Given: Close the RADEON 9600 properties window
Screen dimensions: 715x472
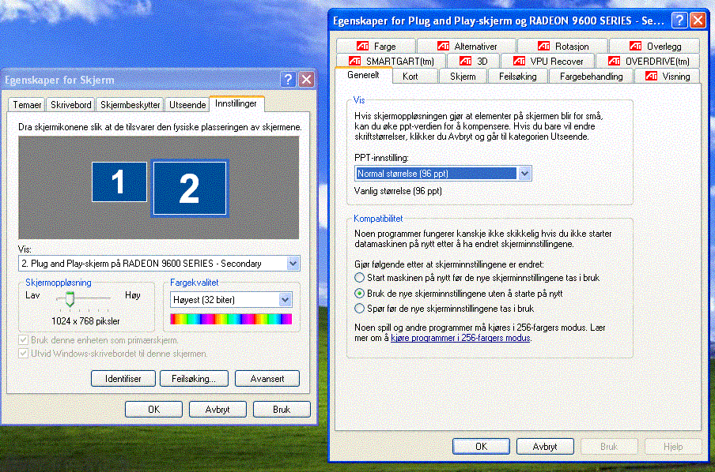Looking at the screenshot, I should pyautogui.click(x=698, y=20).
